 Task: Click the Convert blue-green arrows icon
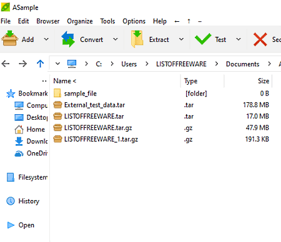pos(68,39)
